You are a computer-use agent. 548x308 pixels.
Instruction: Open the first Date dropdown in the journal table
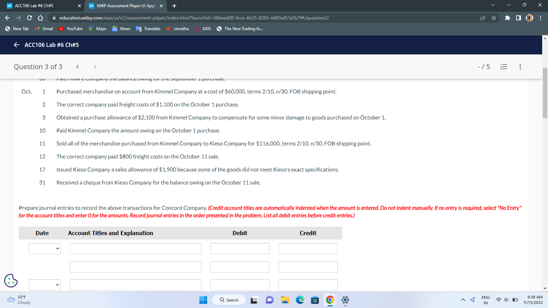click(x=45, y=248)
